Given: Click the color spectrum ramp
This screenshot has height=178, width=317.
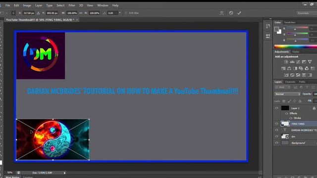Looking at the screenshot, I should pos(296,46).
